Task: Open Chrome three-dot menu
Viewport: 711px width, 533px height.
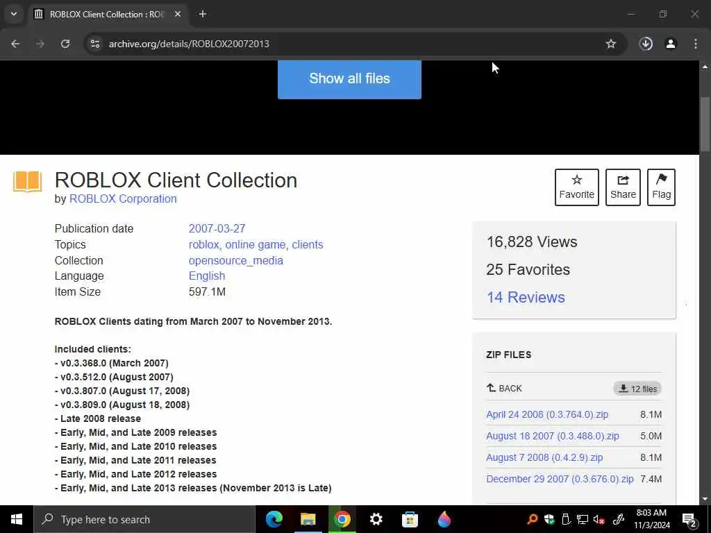Action: tap(696, 44)
